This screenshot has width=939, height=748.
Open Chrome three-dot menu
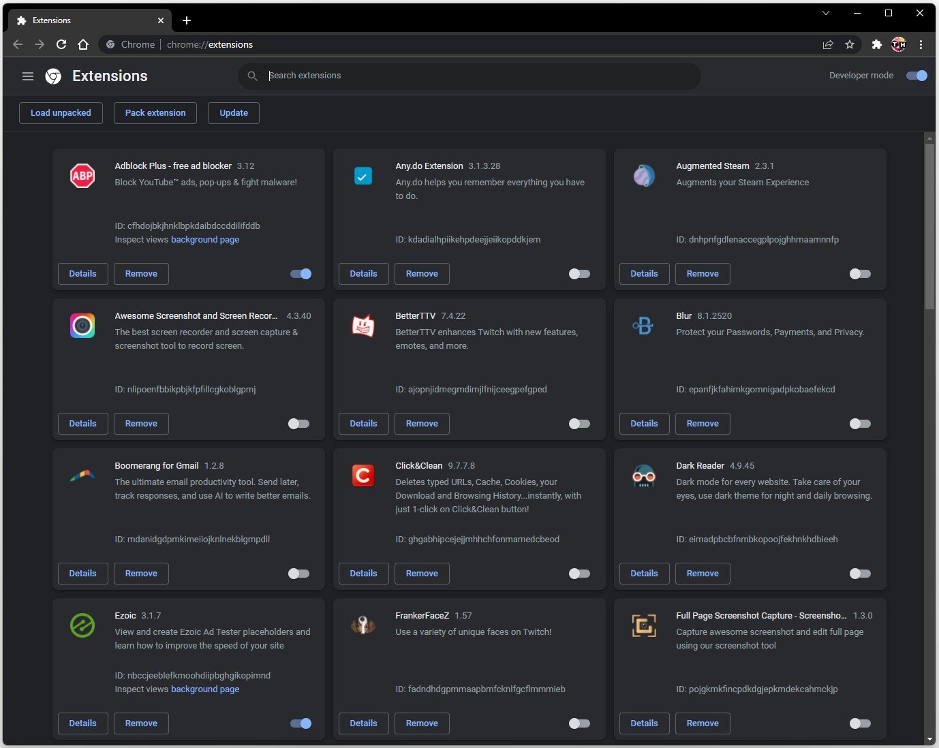point(921,44)
